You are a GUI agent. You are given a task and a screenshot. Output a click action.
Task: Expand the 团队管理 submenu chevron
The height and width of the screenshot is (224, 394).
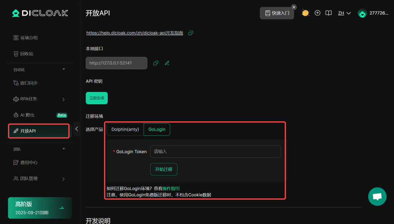coord(63,179)
